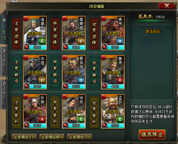
Task: Click troop strength bar 4605 on 鲁肃
Action: (116, 86)
